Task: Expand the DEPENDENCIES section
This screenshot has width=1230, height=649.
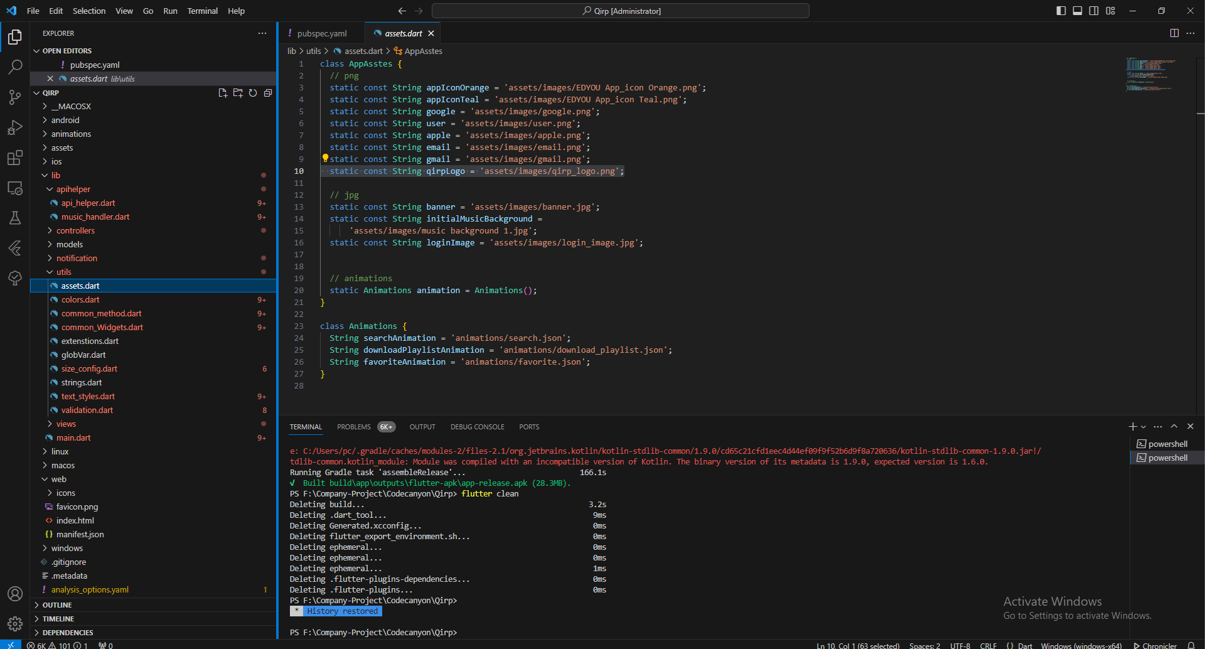Action: coord(68,633)
